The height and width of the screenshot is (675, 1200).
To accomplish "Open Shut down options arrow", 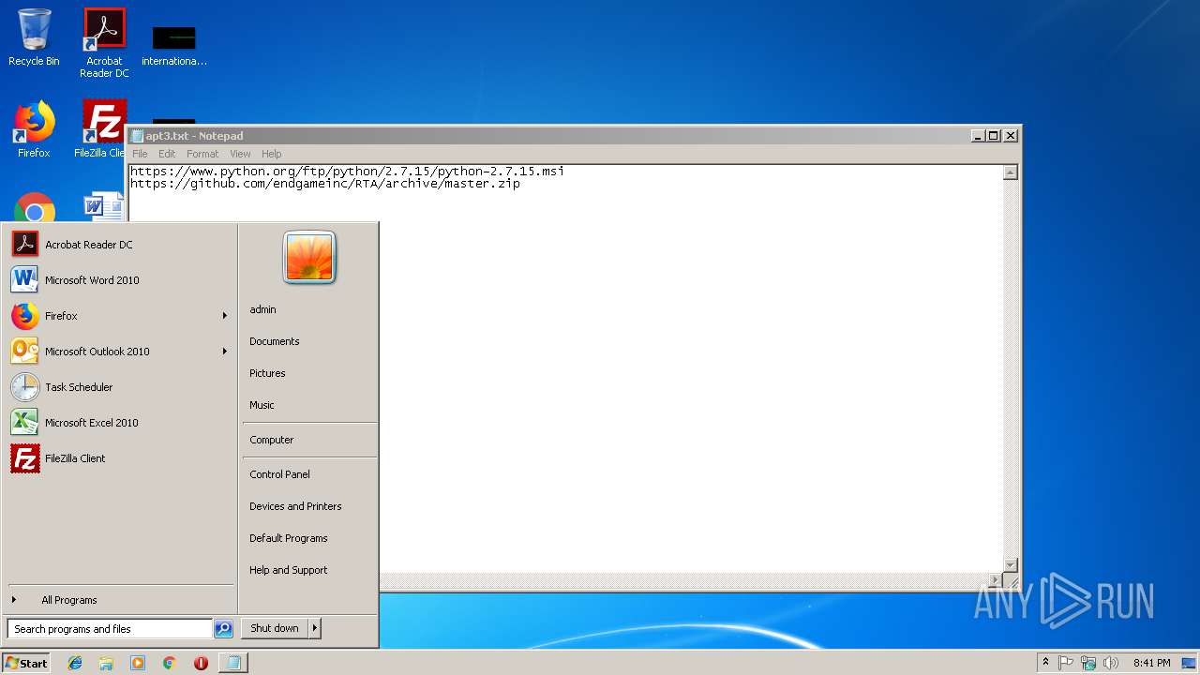I will click(315, 628).
